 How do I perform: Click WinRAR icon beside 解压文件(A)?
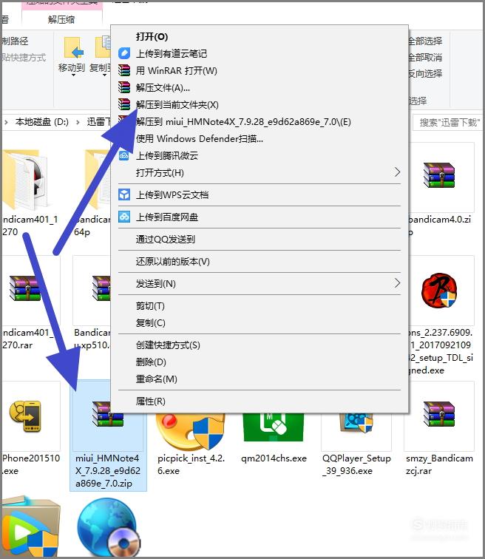(x=124, y=87)
